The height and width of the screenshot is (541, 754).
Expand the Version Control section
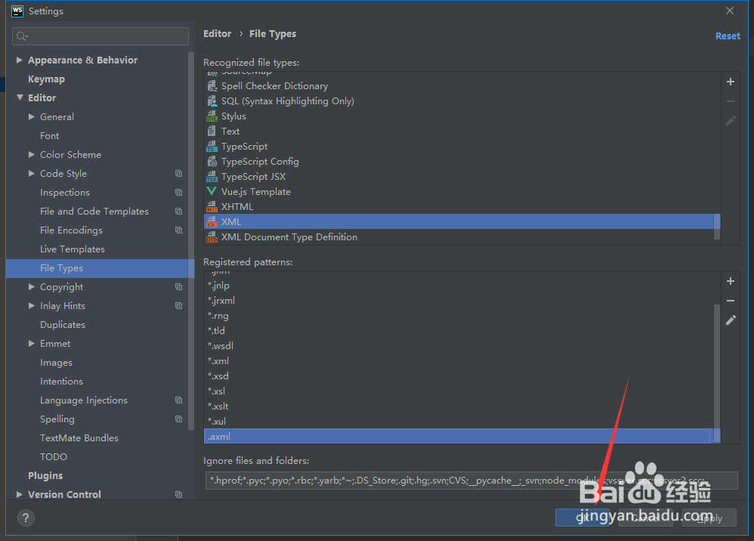tap(19, 494)
